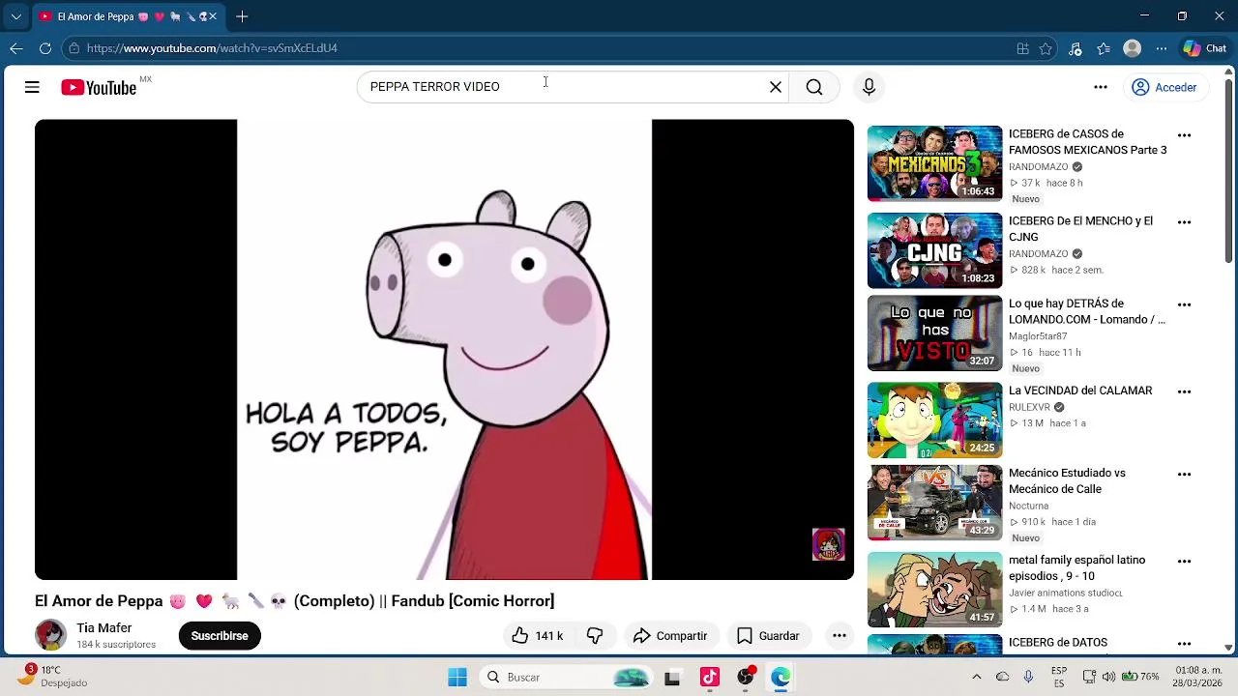Open YouTube settings three-dot menu near Acceder
1238x696 pixels.
pyautogui.click(x=1101, y=87)
